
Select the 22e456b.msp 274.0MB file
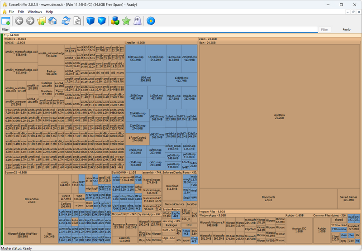point(138,115)
